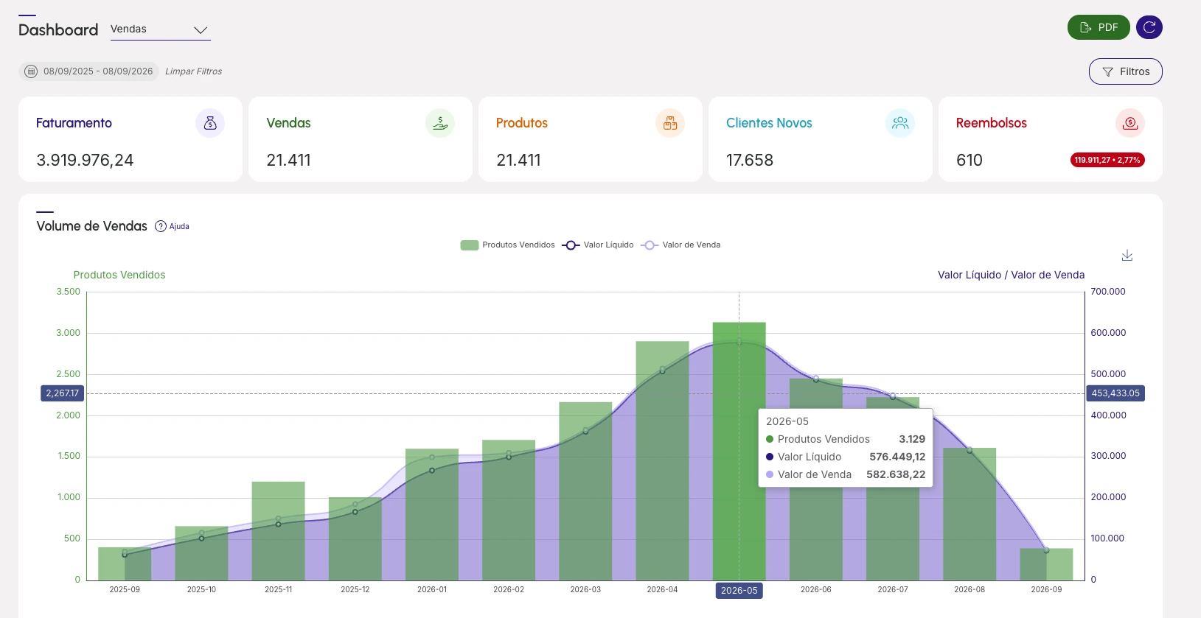Screen dimensions: 1201x618
Task: Select the 2026-04 bar in the chart
Action: 662,460
